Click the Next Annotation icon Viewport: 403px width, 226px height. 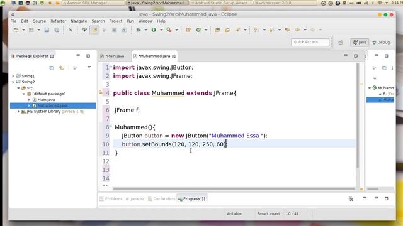tap(256, 30)
